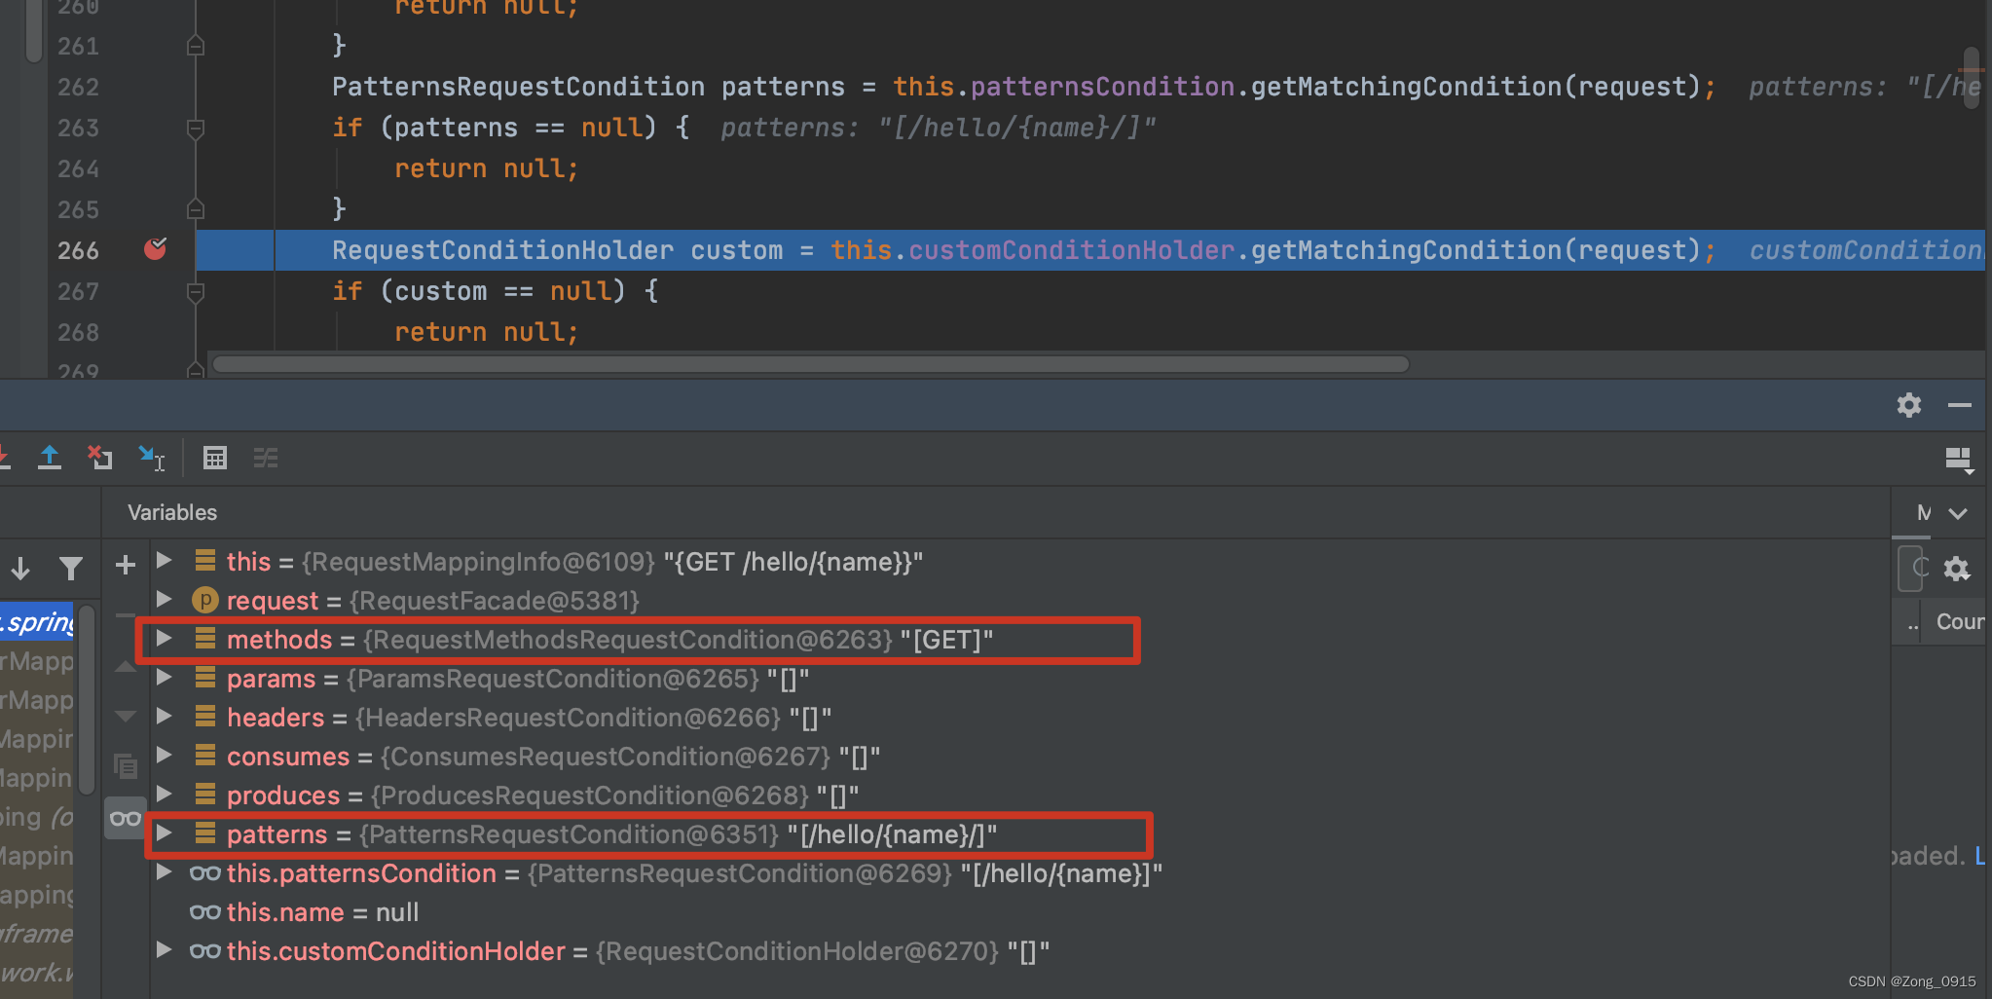
Task: Open the Evaluate Expression calculator icon
Action: point(215,458)
